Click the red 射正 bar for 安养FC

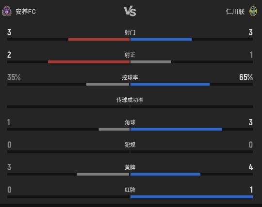[89, 62]
